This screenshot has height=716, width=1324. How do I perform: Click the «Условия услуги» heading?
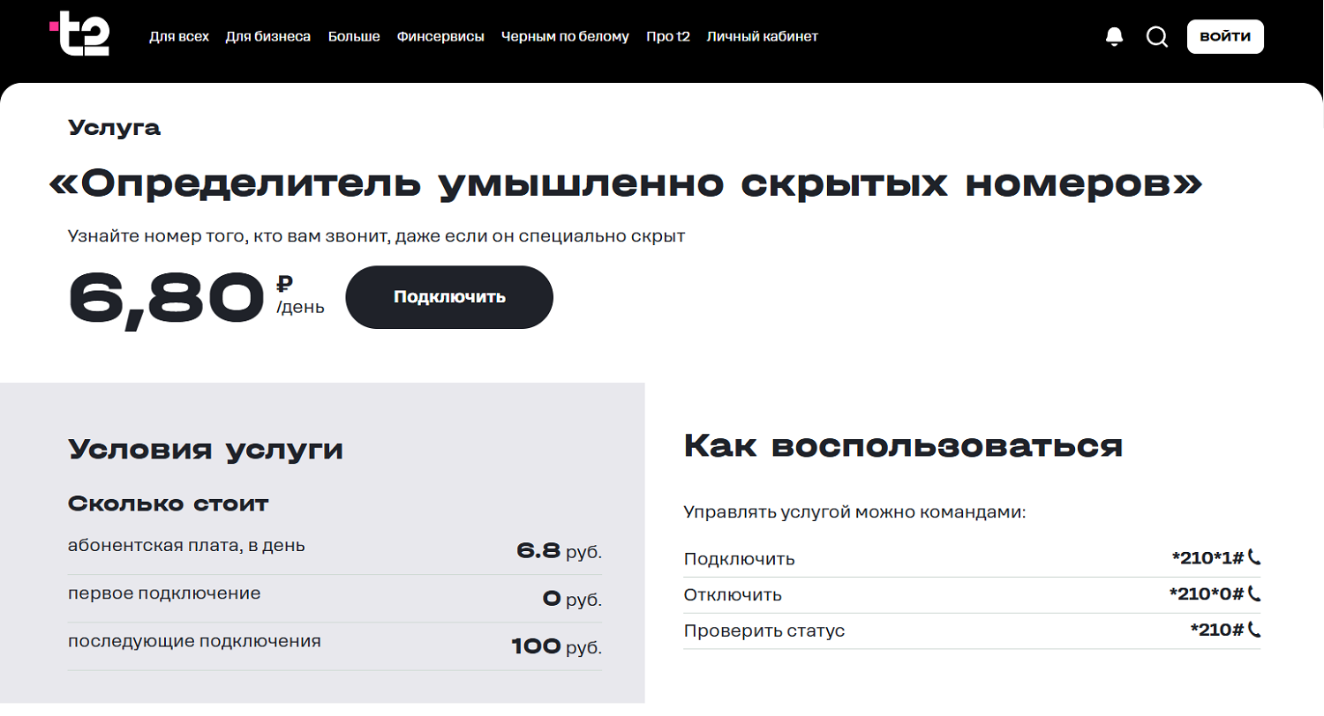coord(206,450)
